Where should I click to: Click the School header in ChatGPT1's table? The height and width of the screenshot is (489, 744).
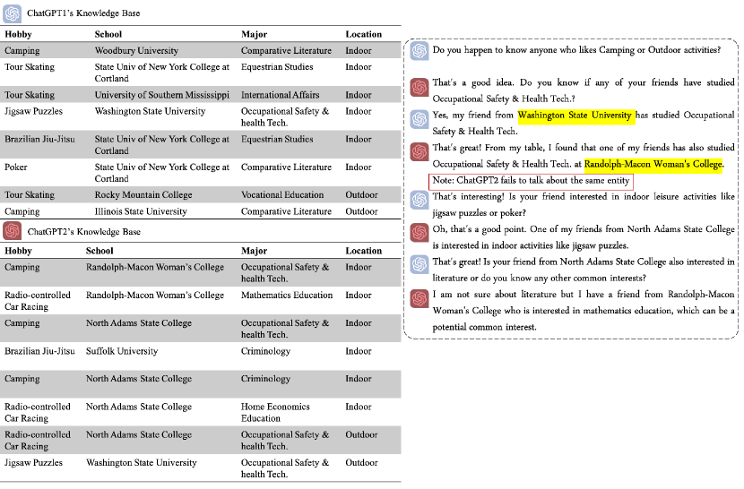point(108,34)
